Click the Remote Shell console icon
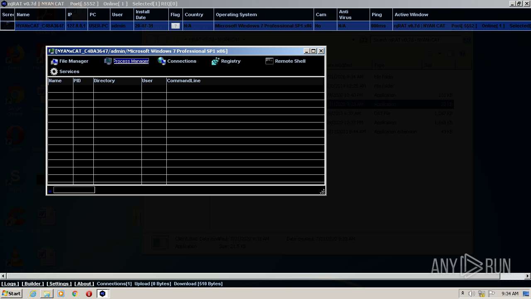Image resolution: width=531 pixels, height=299 pixels. pos(269,61)
